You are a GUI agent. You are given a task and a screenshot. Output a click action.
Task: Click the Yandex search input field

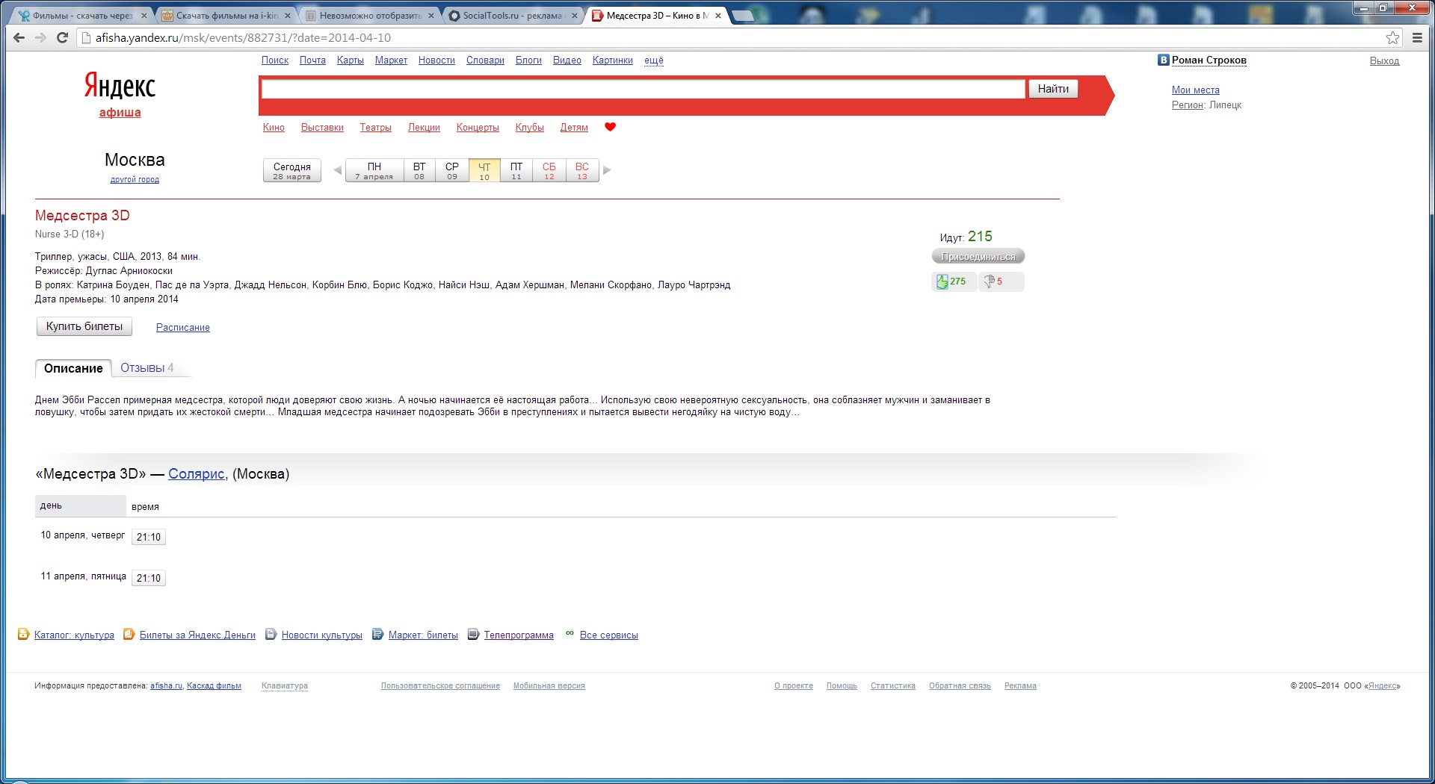point(644,89)
